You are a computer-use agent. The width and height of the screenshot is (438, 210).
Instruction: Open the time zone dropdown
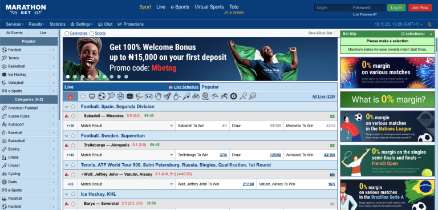(x=399, y=25)
